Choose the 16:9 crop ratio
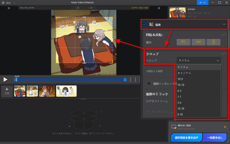 click(199, 79)
